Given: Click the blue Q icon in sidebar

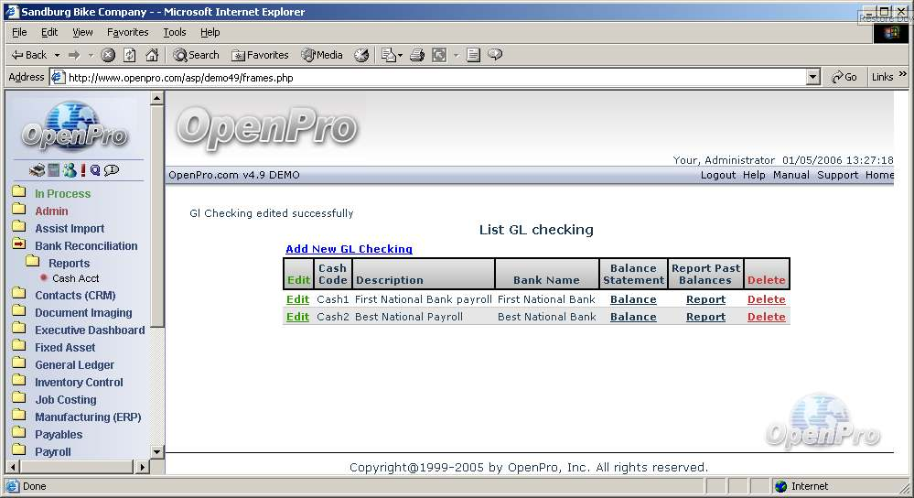Looking at the screenshot, I should pyautogui.click(x=95, y=170).
